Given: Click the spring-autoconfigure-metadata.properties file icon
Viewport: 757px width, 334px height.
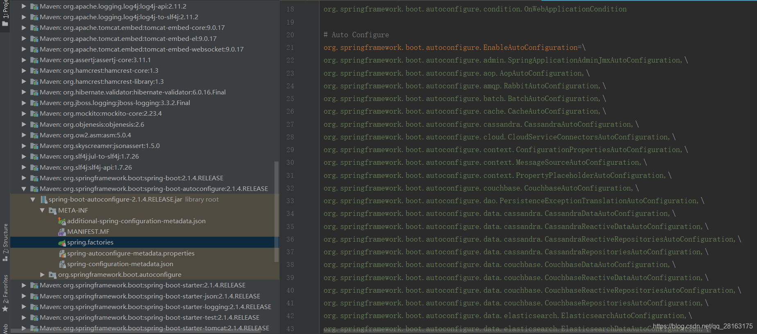Looking at the screenshot, I should click(x=62, y=253).
